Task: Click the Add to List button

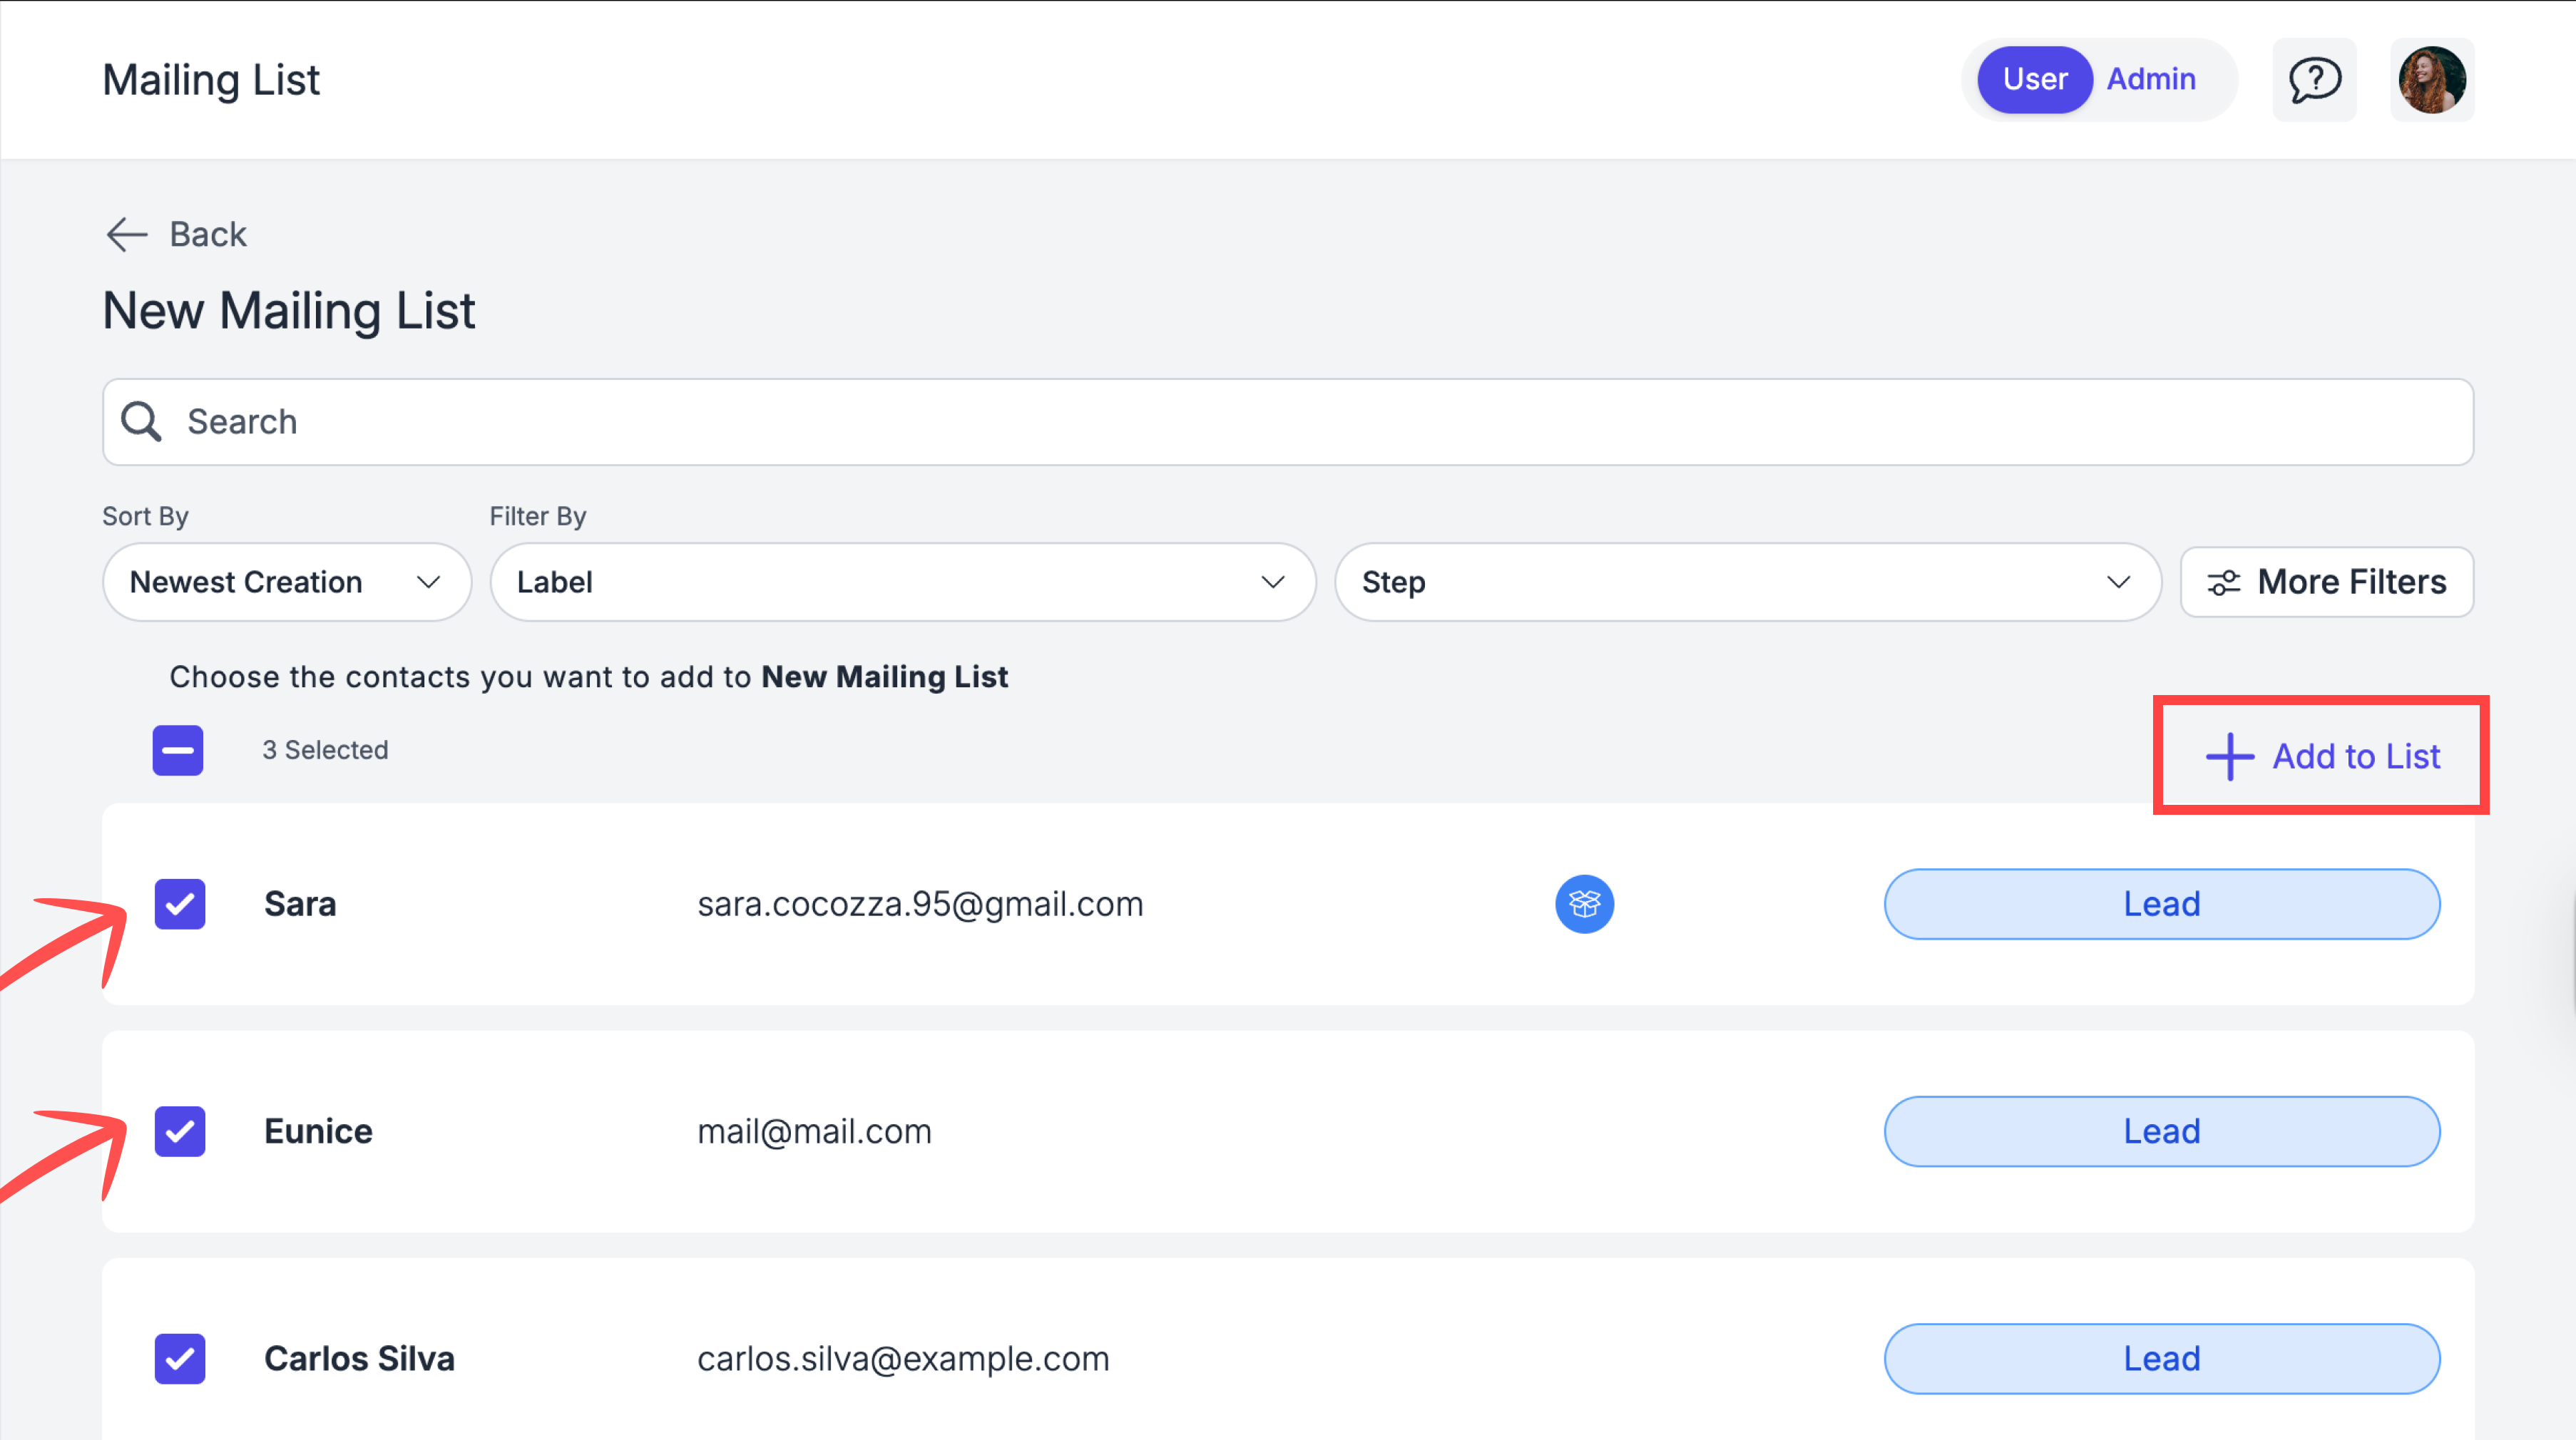Action: pos(2322,756)
